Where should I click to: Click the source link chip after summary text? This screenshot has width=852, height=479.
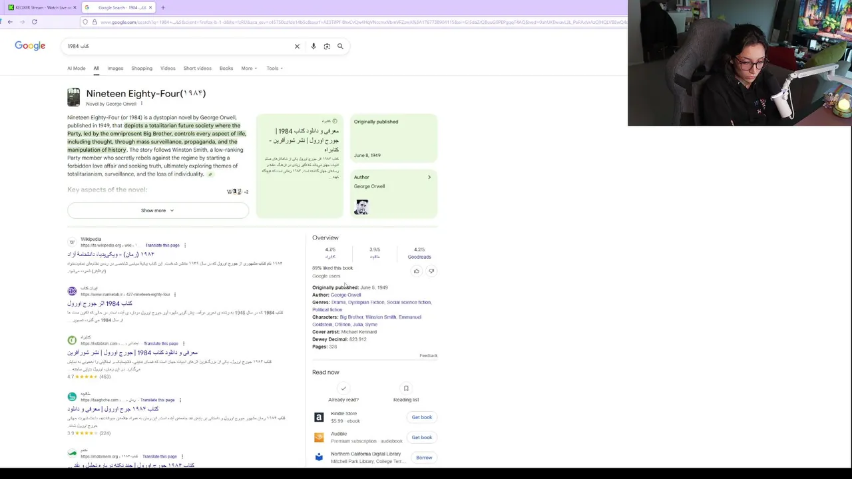tap(210, 174)
